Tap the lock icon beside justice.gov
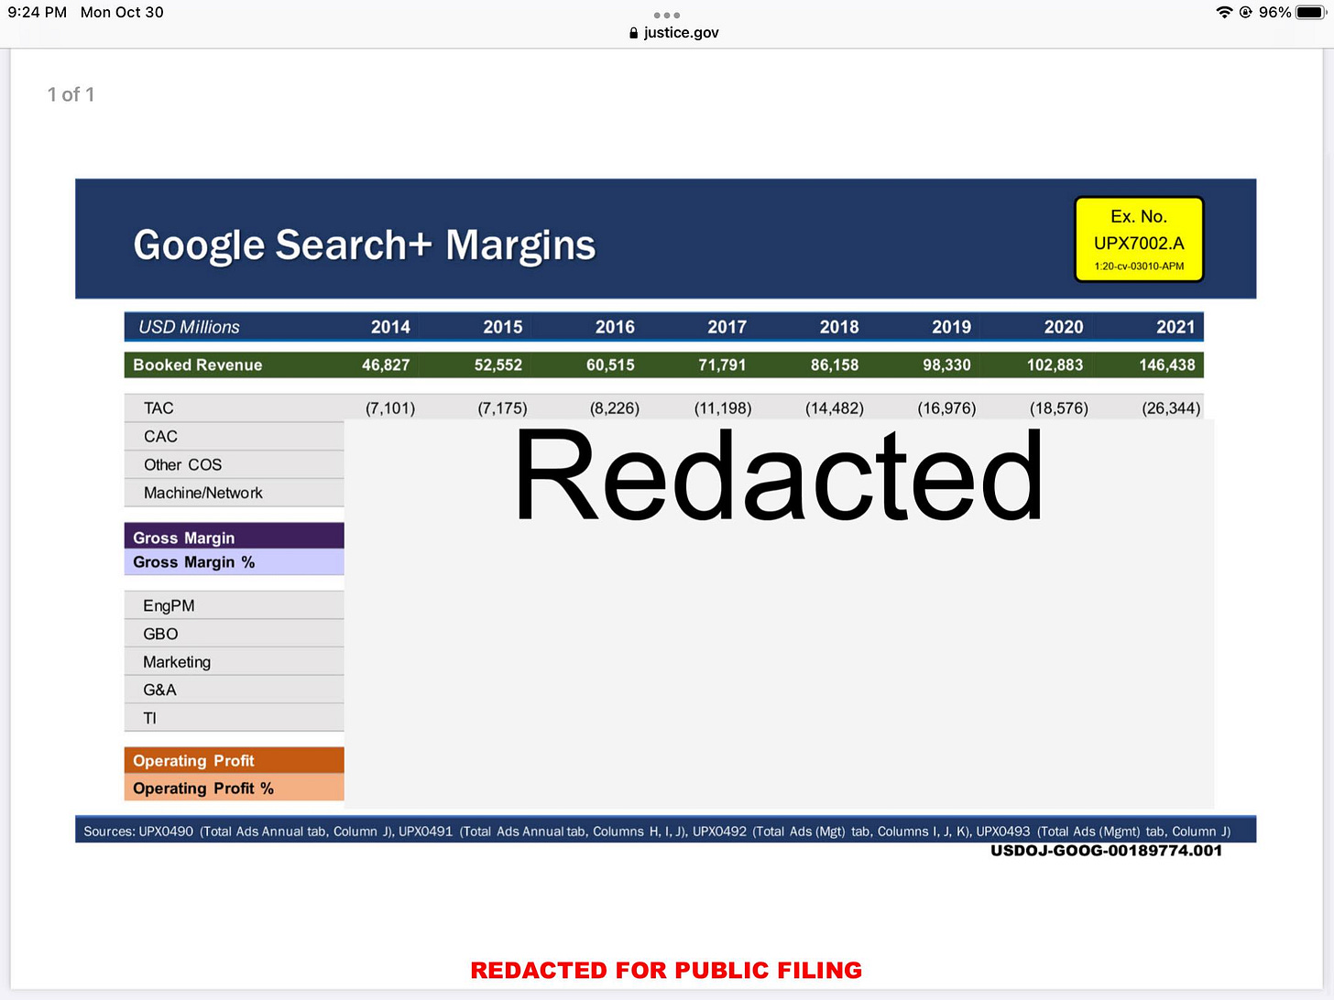The image size is (1334, 1000). tap(633, 33)
